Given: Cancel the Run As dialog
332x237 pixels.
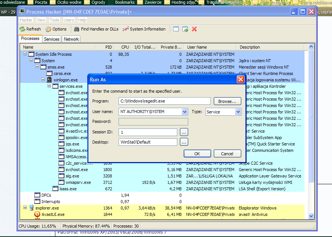Looking at the screenshot, I should (x=227, y=154).
